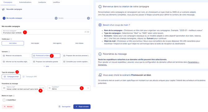Click the Expéditeur dropdown chevron
Viewport: 208px width, 112px height.
88,88
